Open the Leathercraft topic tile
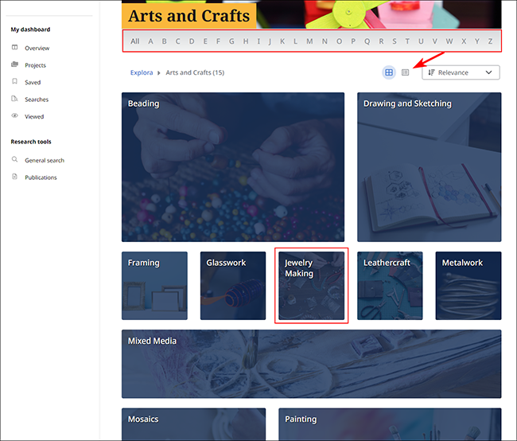Viewport: 517px width, 441px height. [x=390, y=286]
